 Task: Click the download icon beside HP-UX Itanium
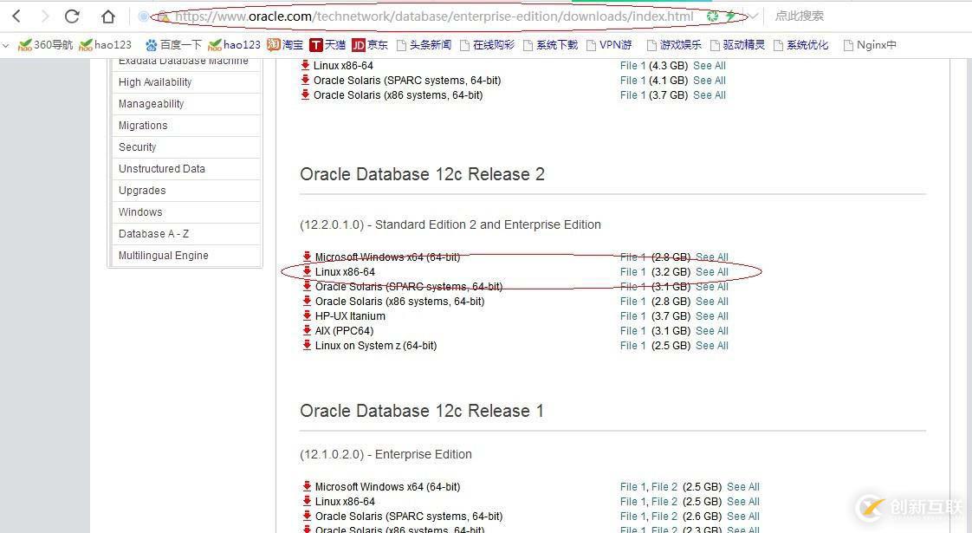(x=307, y=315)
